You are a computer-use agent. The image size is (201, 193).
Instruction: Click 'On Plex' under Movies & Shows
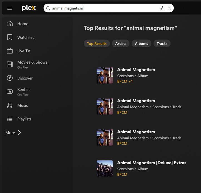[23, 67]
